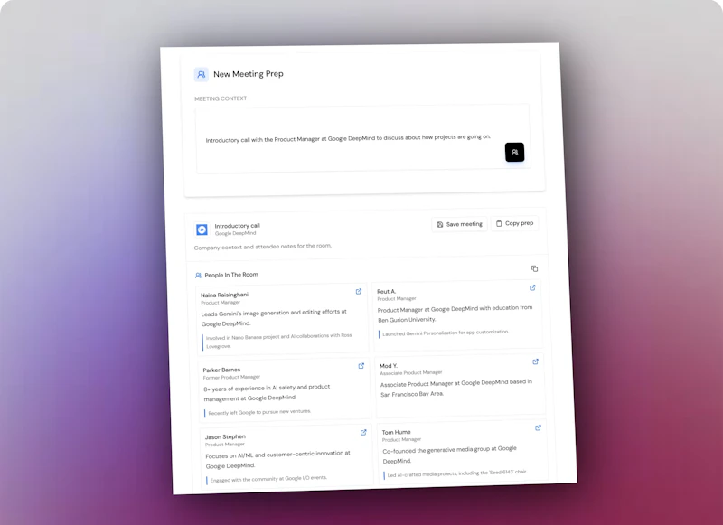
Task: Click the black generate prep button
Action: tap(514, 152)
